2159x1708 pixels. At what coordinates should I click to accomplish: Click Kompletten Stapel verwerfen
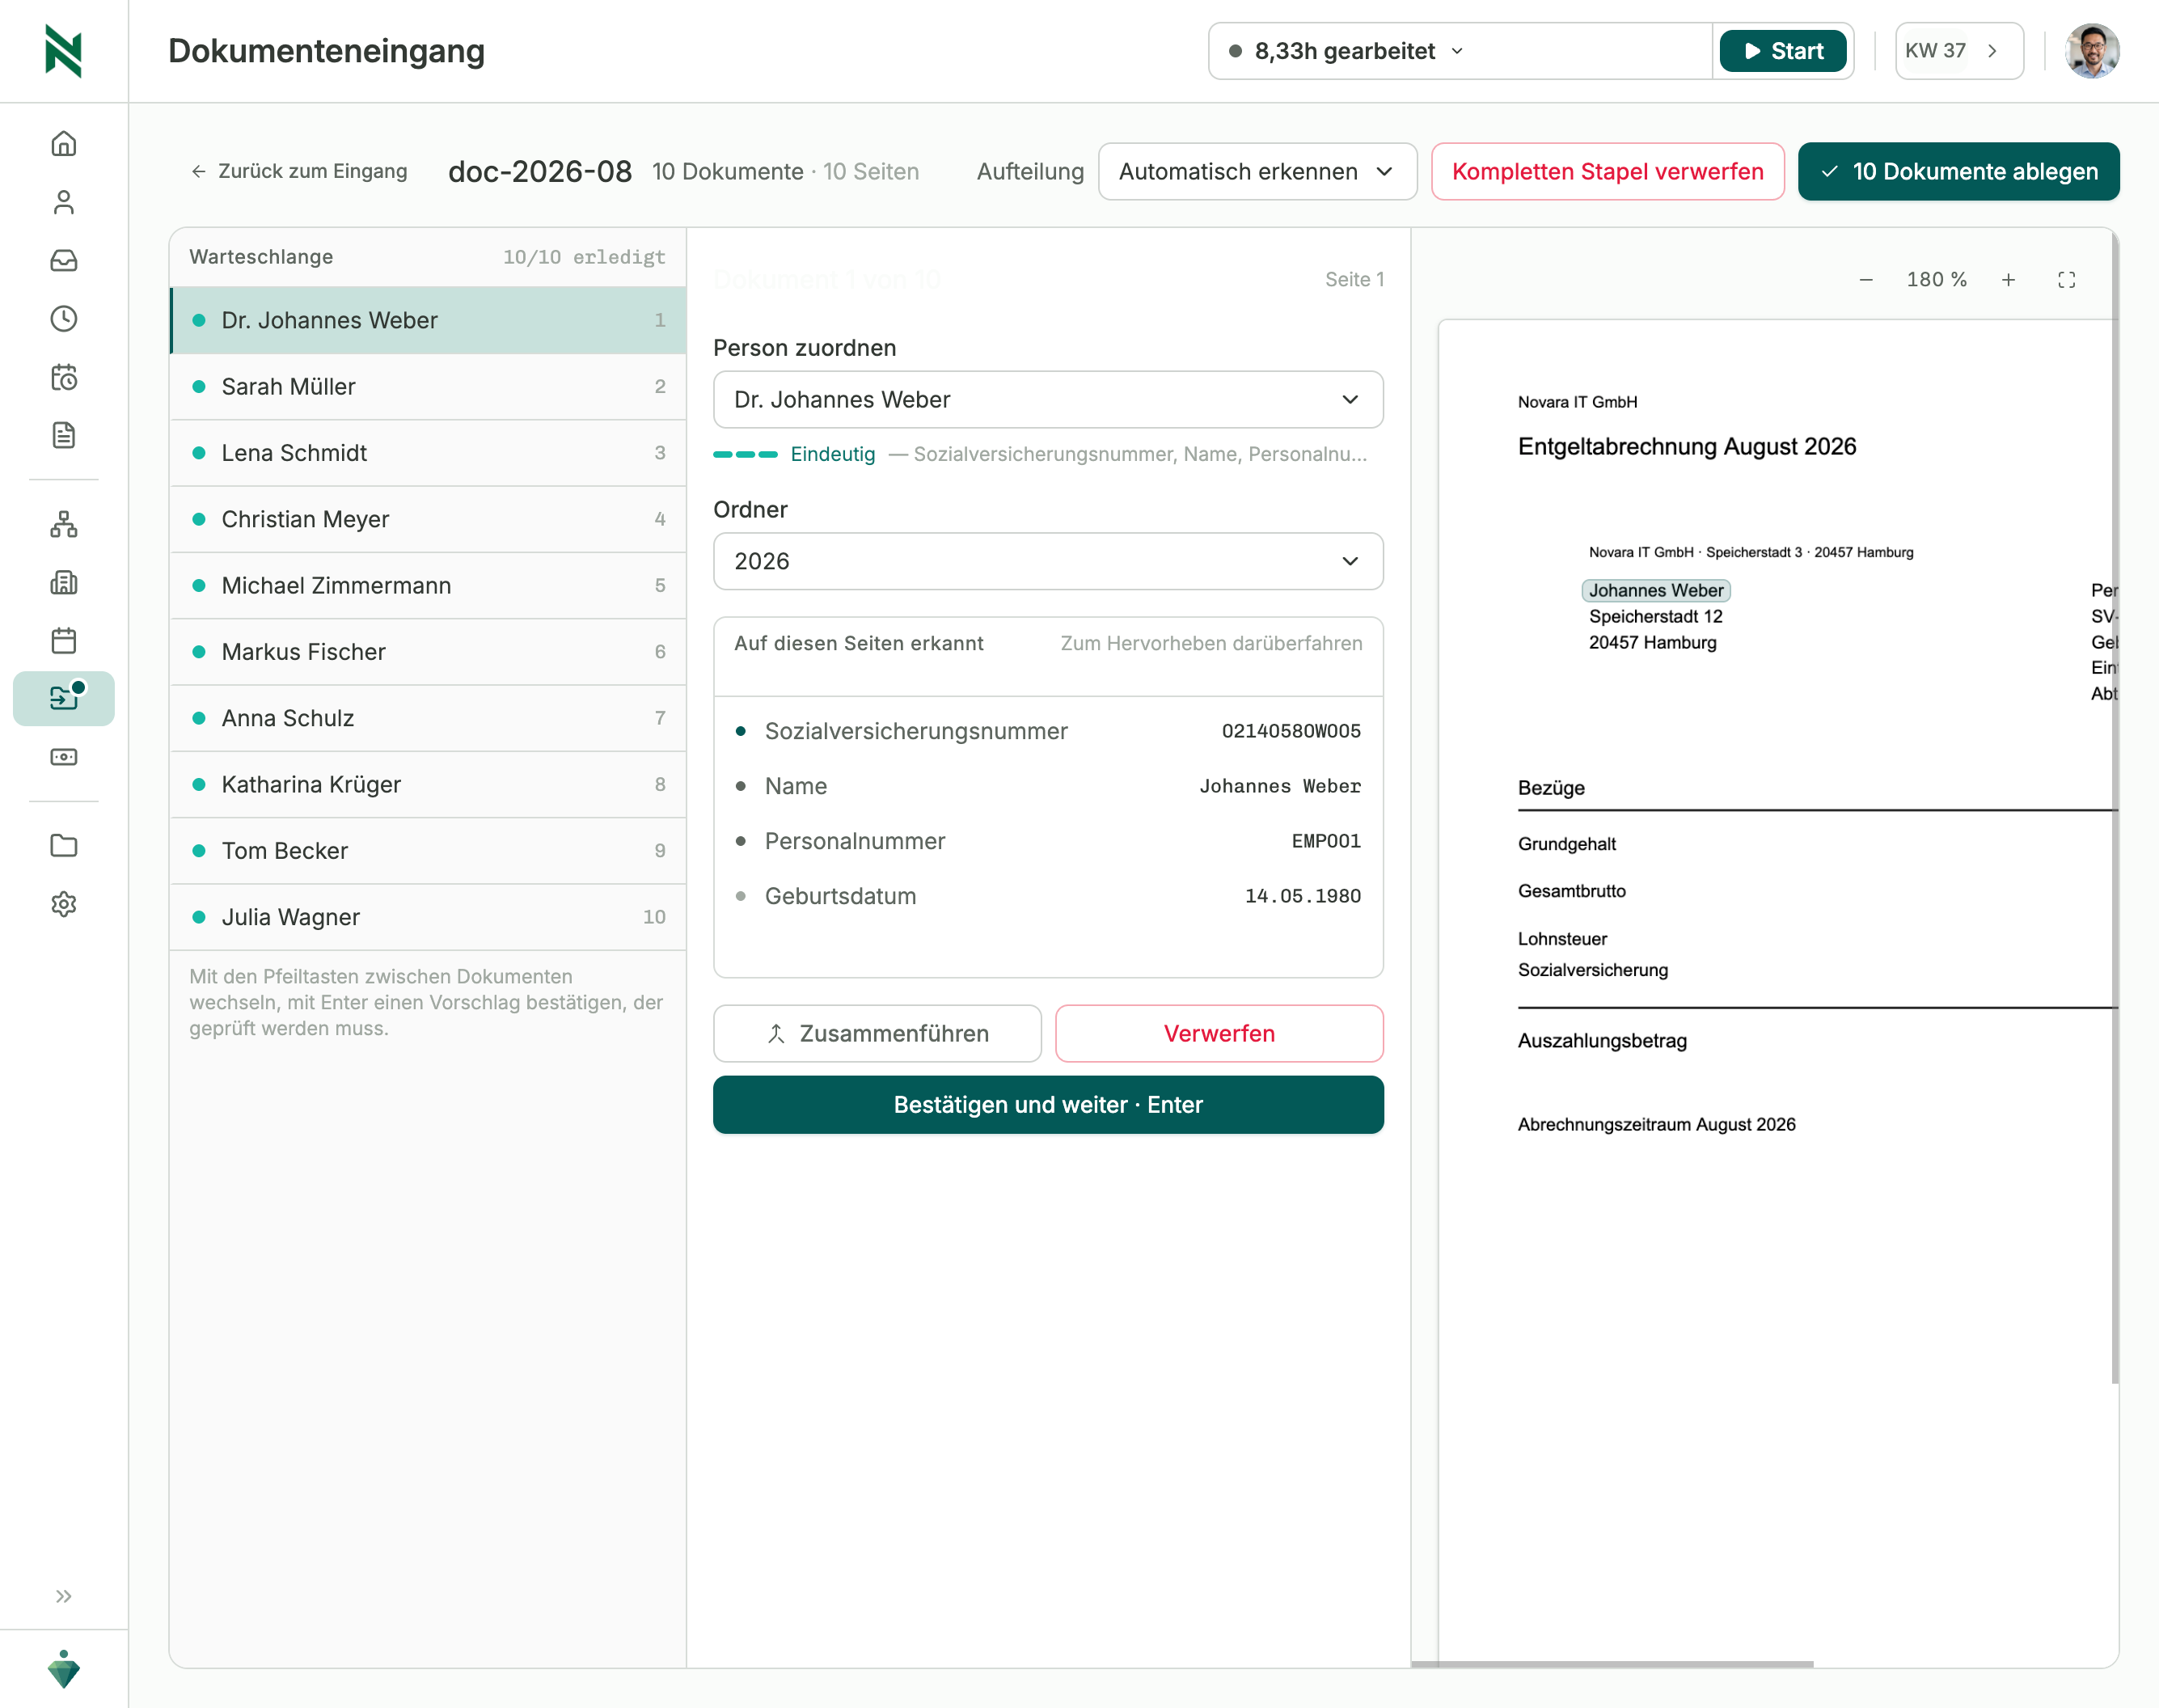click(x=1607, y=172)
